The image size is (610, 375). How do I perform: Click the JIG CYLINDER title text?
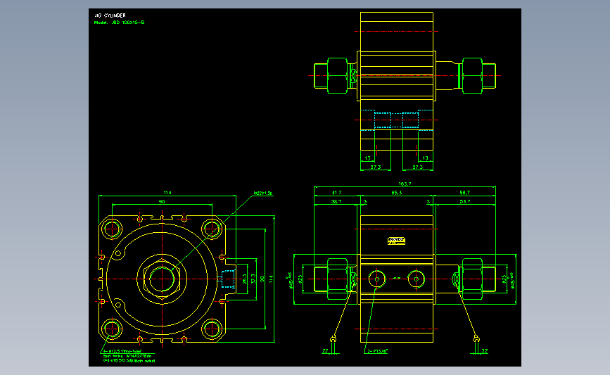[x=110, y=15]
